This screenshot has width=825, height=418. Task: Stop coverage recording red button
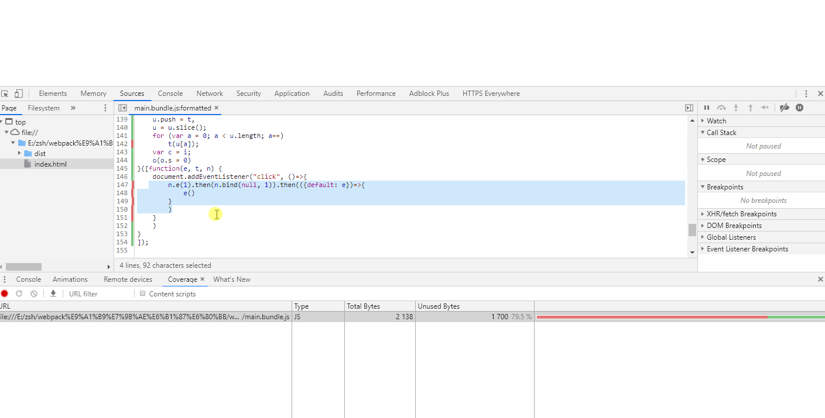[x=5, y=294]
